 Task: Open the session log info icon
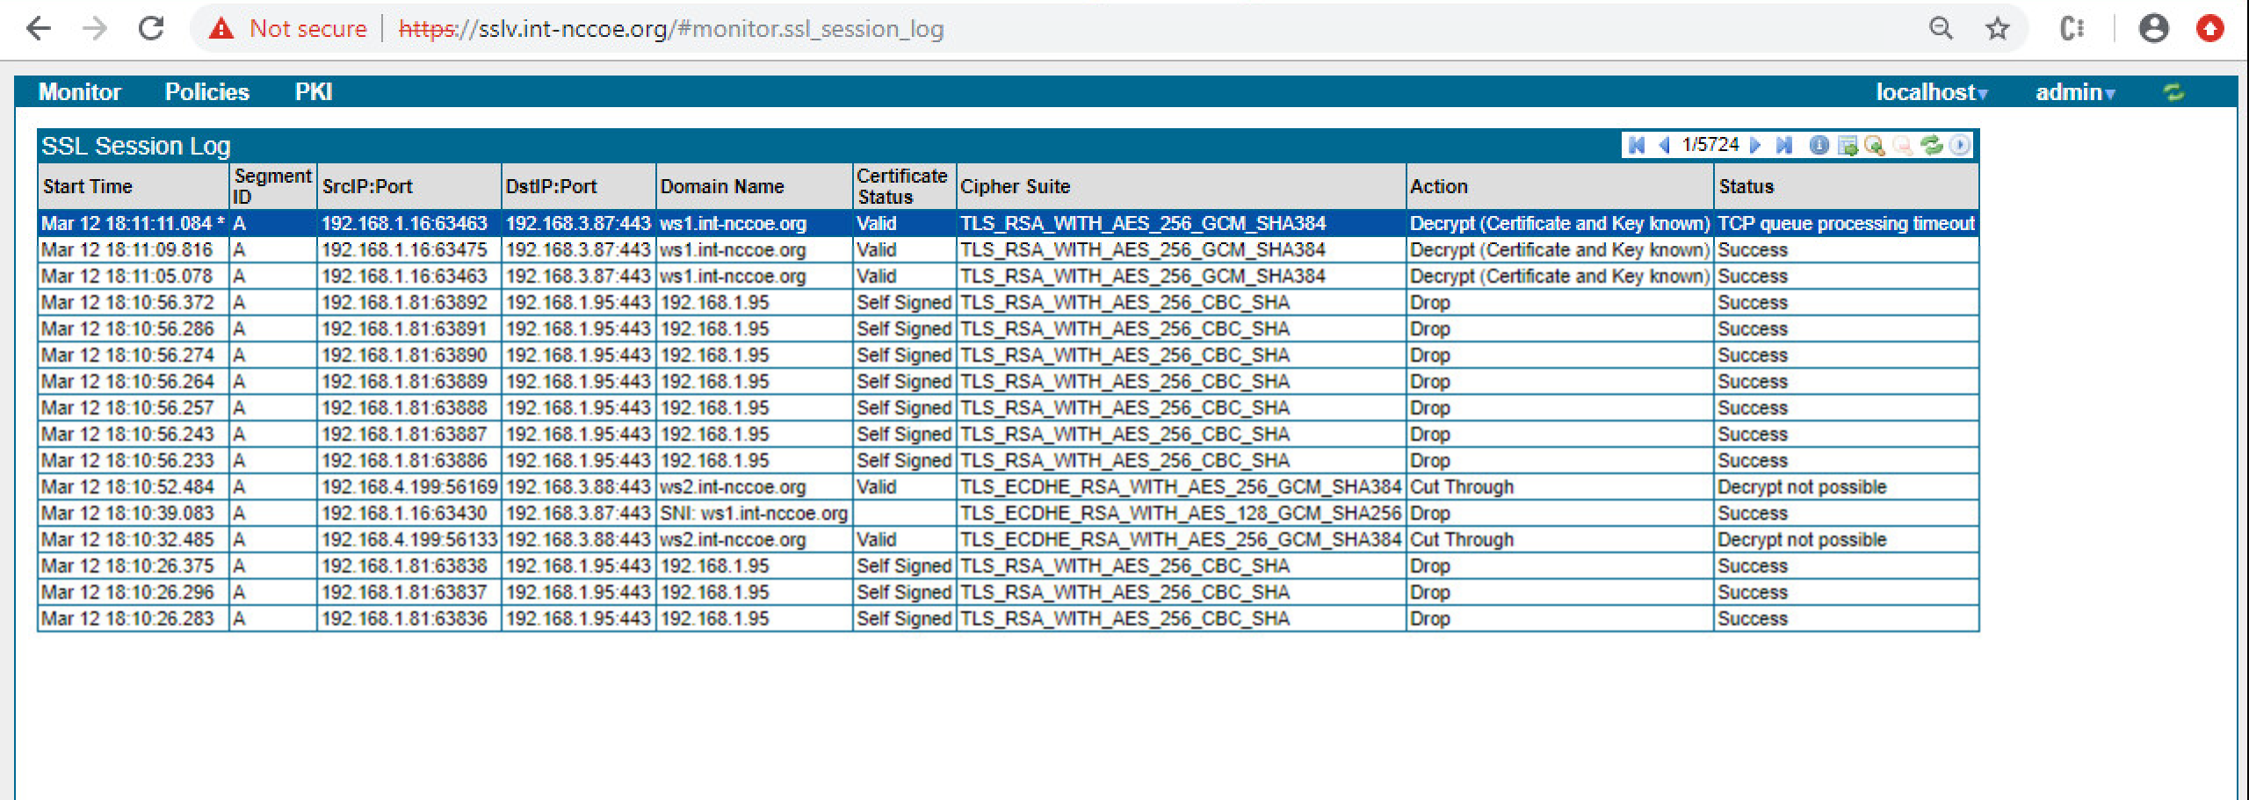tap(1819, 146)
